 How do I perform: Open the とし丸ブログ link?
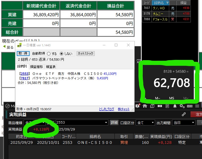(106, 109)
